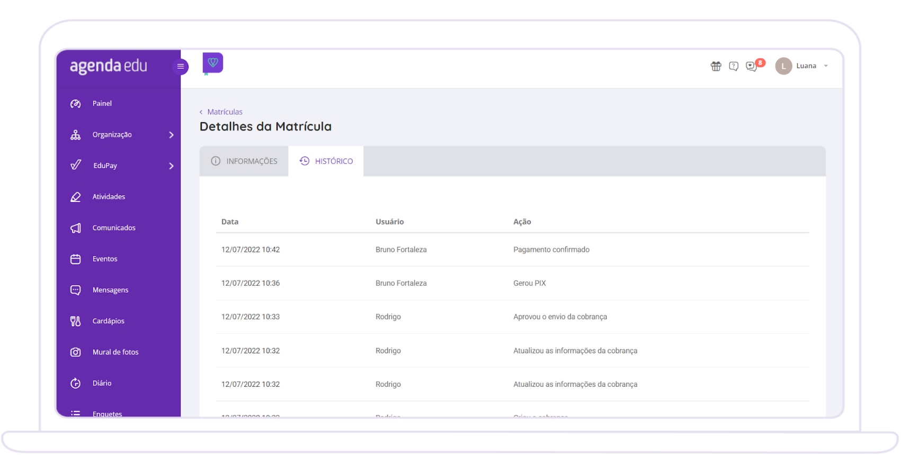901x455 pixels.
Task: Switch to the INFORMAÇÕES tab
Action: click(x=244, y=161)
